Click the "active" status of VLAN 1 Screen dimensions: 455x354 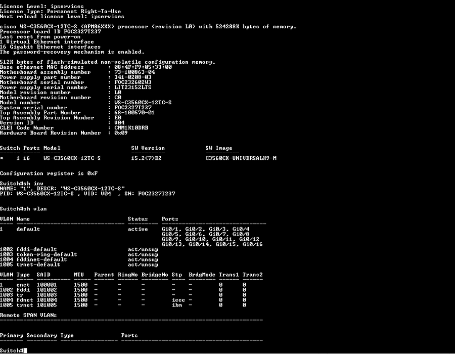coord(138,229)
